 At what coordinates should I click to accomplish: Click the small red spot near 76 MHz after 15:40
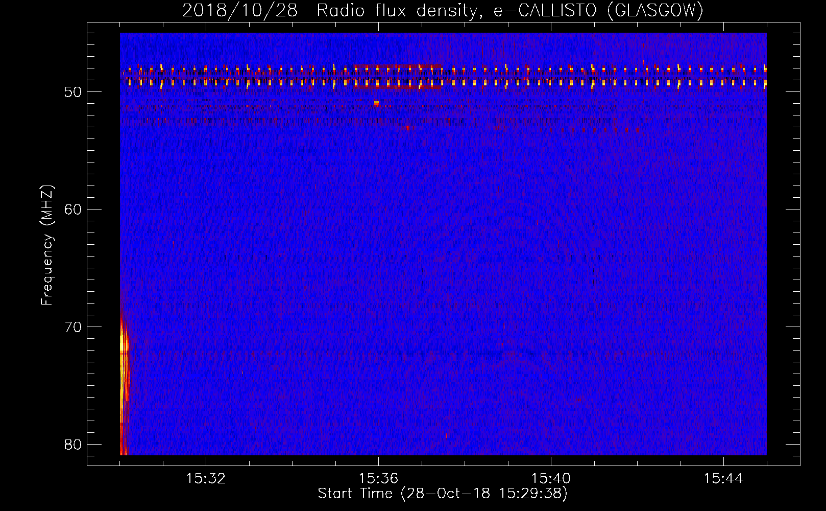(578, 400)
